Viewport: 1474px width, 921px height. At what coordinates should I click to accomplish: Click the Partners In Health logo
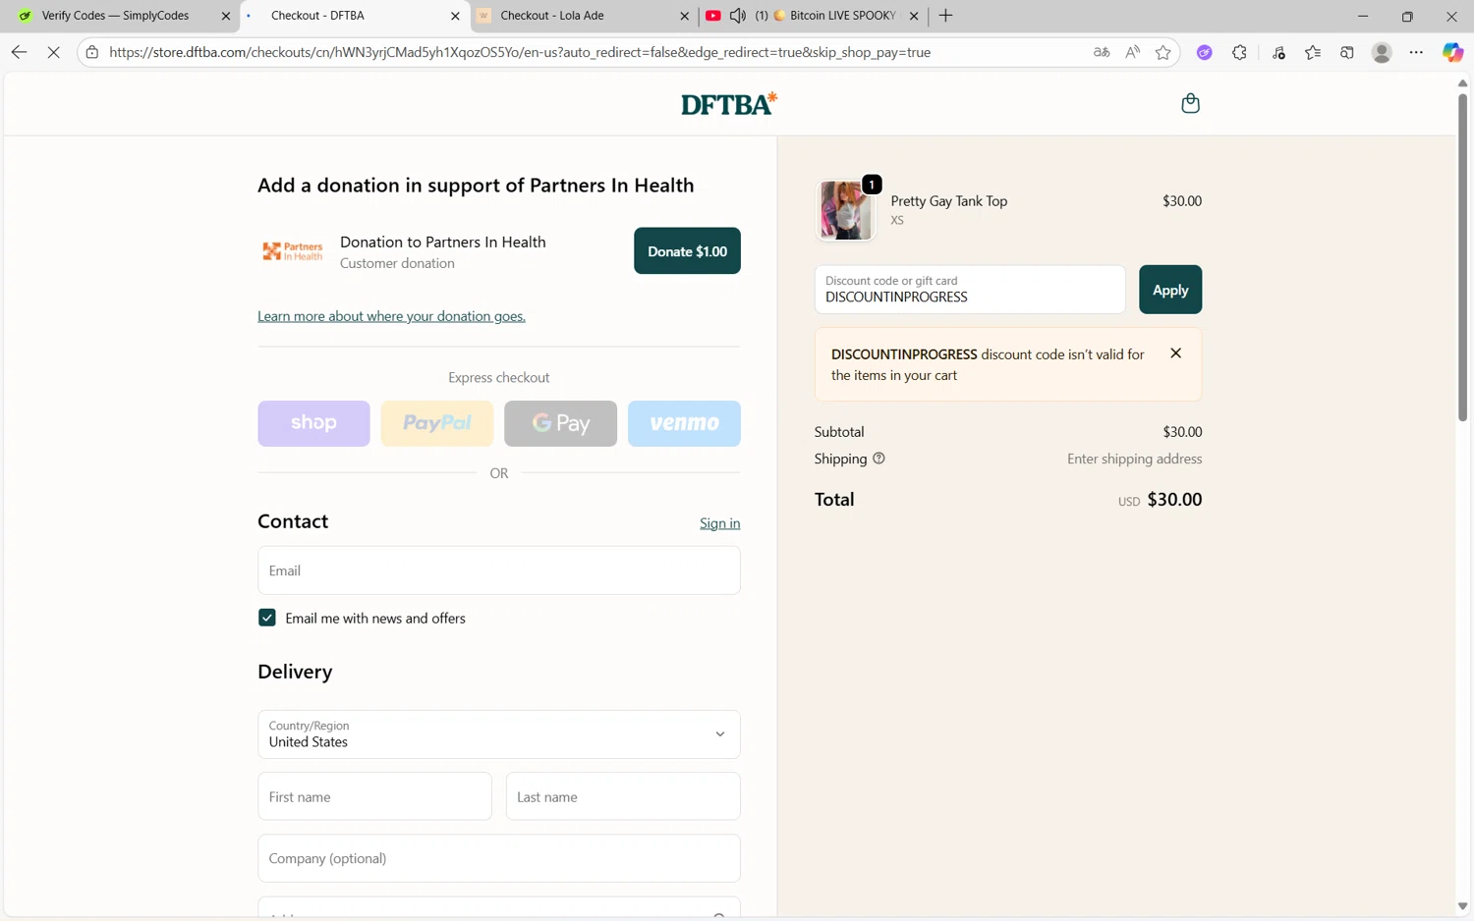[x=293, y=251]
